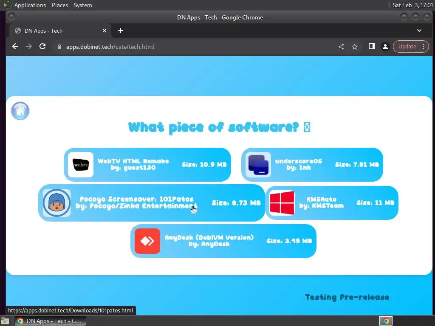Click the browser forward arrow
The image size is (435, 326).
29,47
